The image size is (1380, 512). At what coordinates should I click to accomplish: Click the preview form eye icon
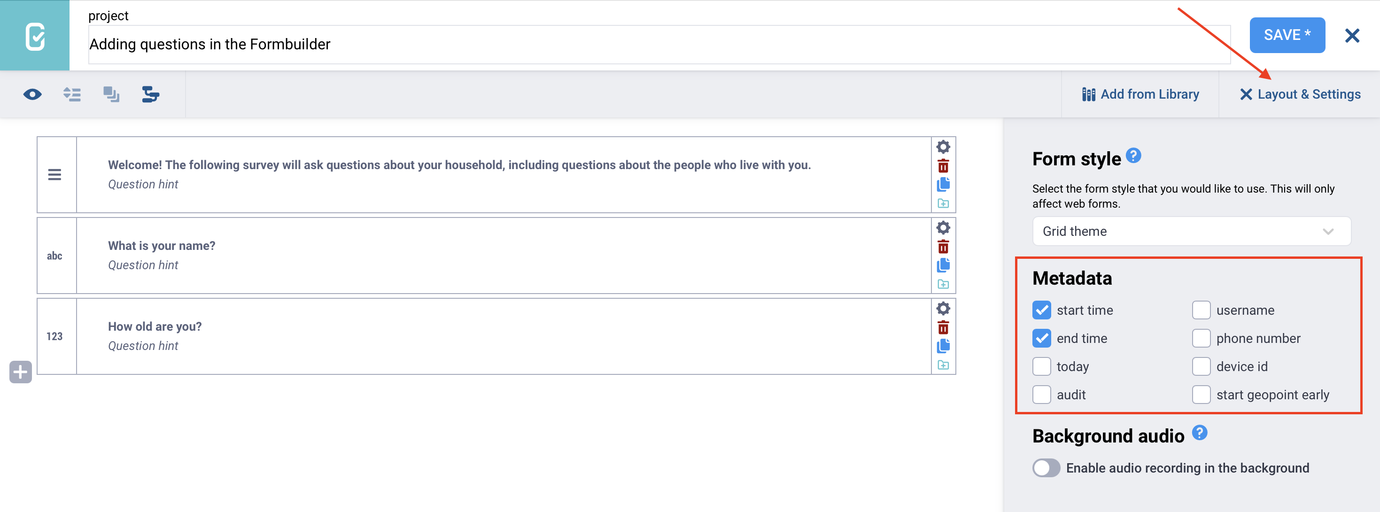tap(33, 95)
